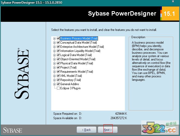The image size is (180, 136).
Task: Uncheck Requirements Model (Trial) checkbox
Action: pos(58,72)
